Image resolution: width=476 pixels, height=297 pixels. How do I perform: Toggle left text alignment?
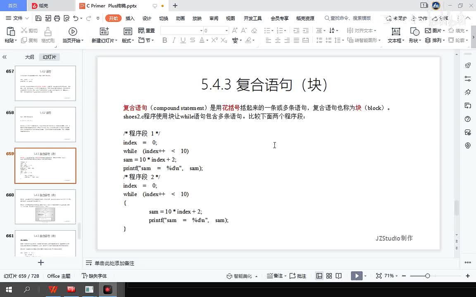pyautogui.click(x=268, y=40)
